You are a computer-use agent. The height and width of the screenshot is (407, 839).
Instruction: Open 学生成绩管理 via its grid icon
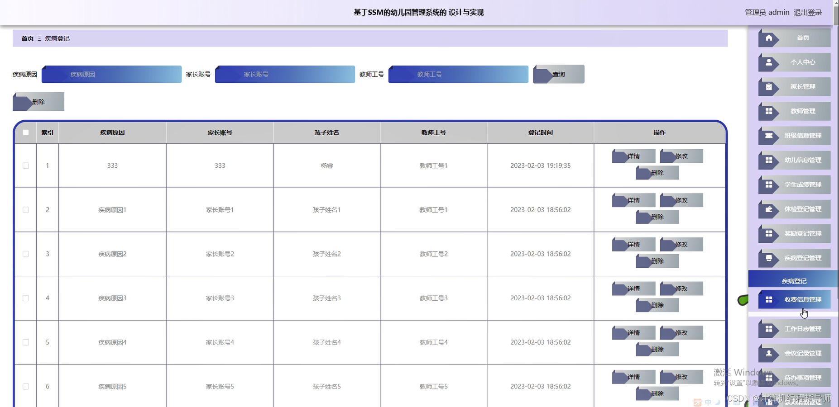tap(769, 185)
